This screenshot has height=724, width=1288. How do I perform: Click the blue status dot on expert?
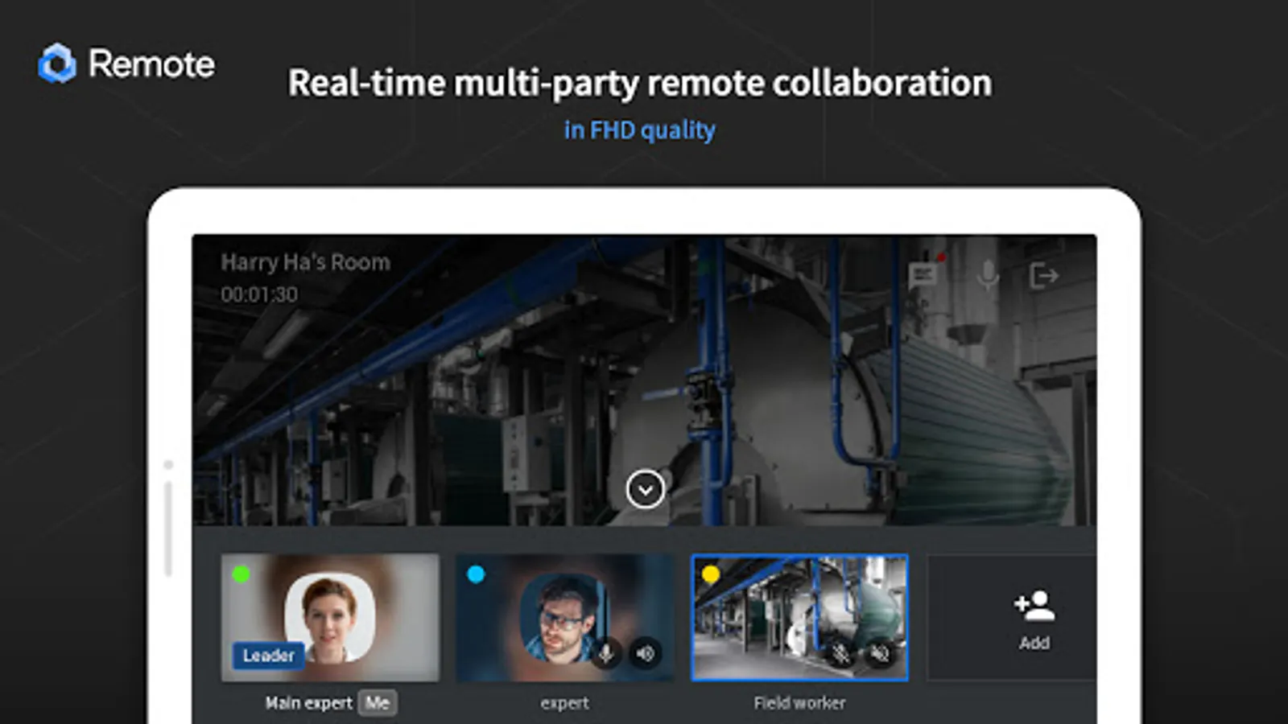click(476, 574)
